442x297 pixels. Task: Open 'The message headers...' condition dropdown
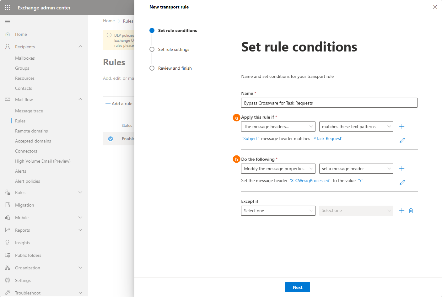[278, 127]
